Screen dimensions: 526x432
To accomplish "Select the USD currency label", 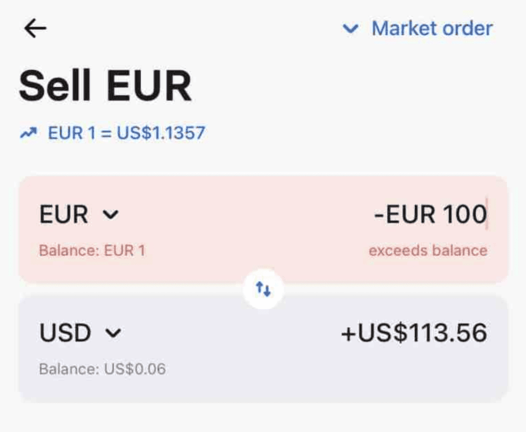I will click(x=65, y=333).
